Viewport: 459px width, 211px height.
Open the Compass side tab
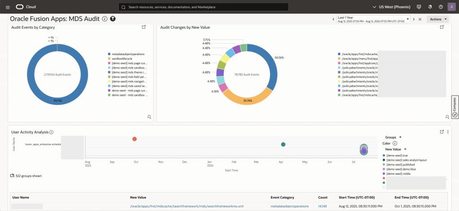(x=455, y=107)
